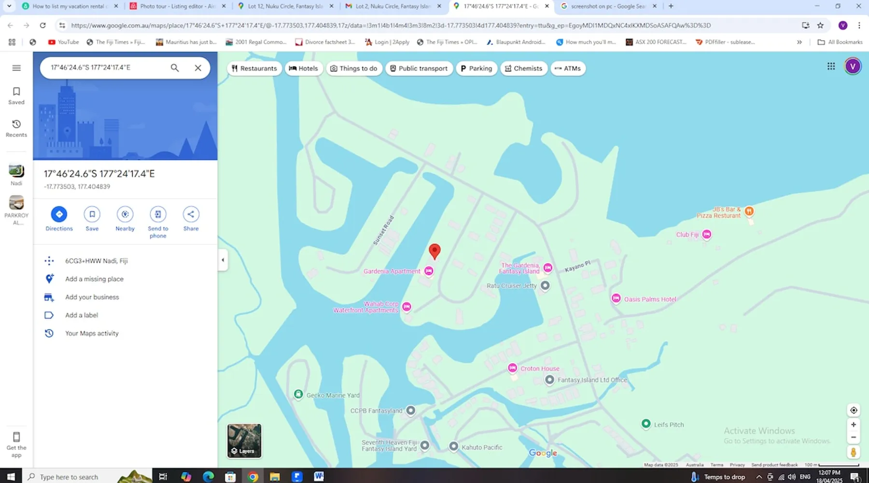Click Add a missing place
The width and height of the screenshot is (869, 483).
94,279
